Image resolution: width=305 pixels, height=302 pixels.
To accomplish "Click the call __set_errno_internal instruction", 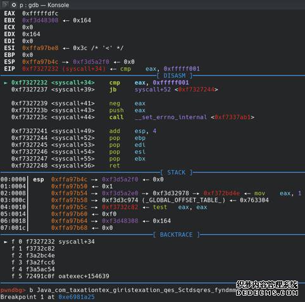I will [x=133, y=117].
